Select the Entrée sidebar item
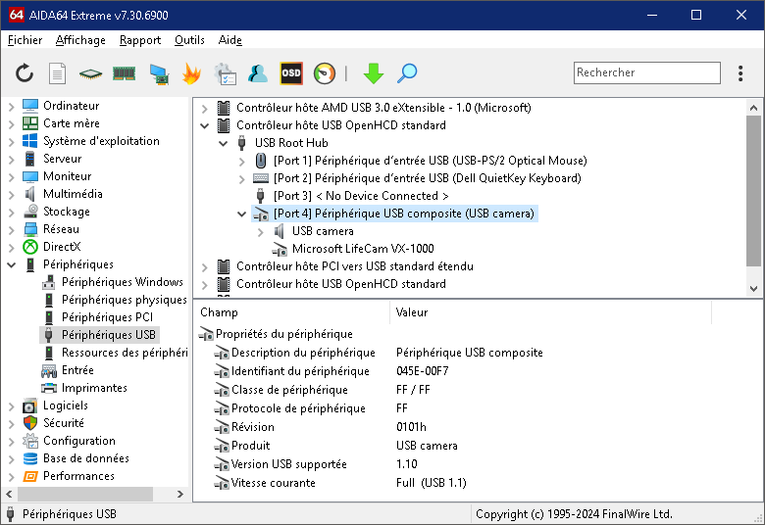This screenshot has width=765, height=525. tap(77, 370)
